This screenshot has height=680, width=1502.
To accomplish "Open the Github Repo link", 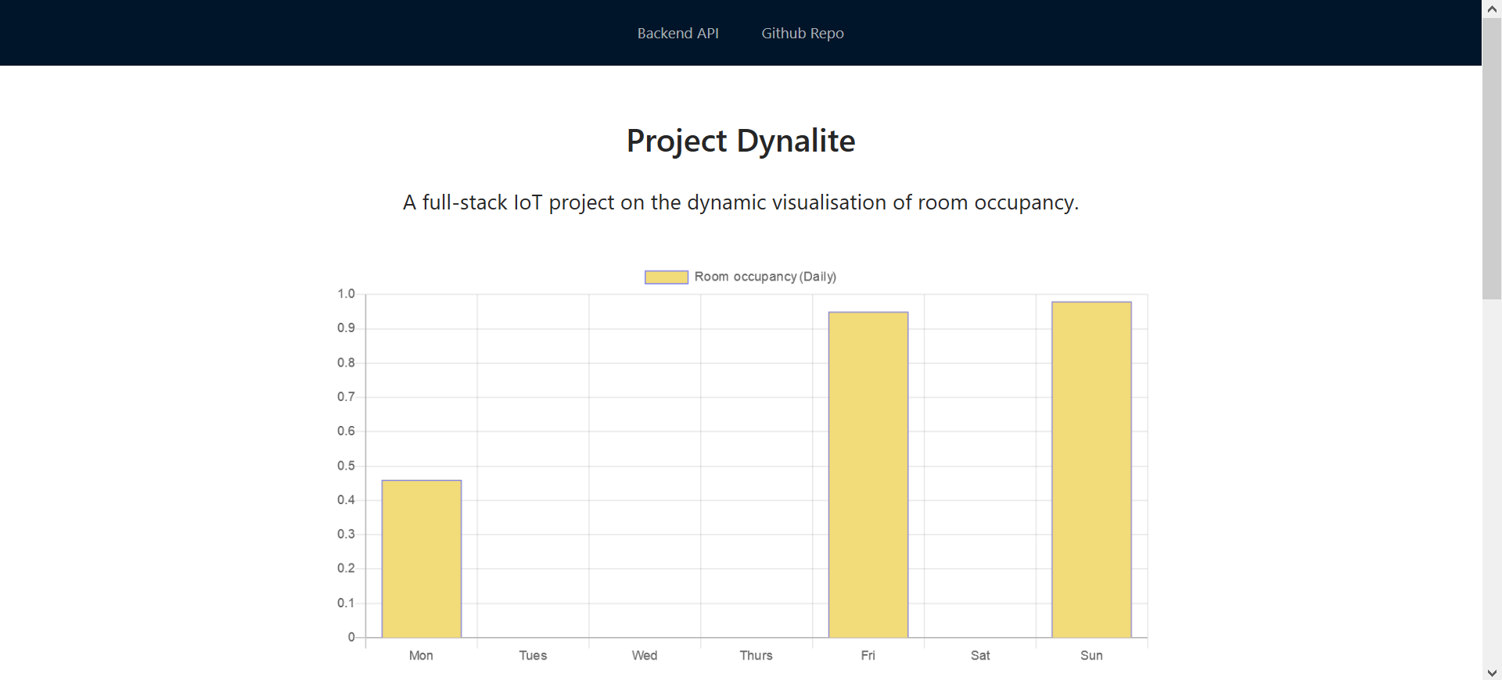I will (x=803, y=33).
